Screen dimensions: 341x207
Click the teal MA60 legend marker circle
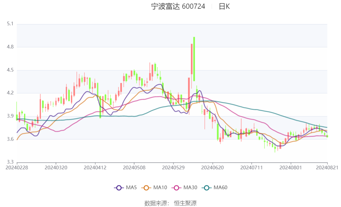click(x=207, y=188)
